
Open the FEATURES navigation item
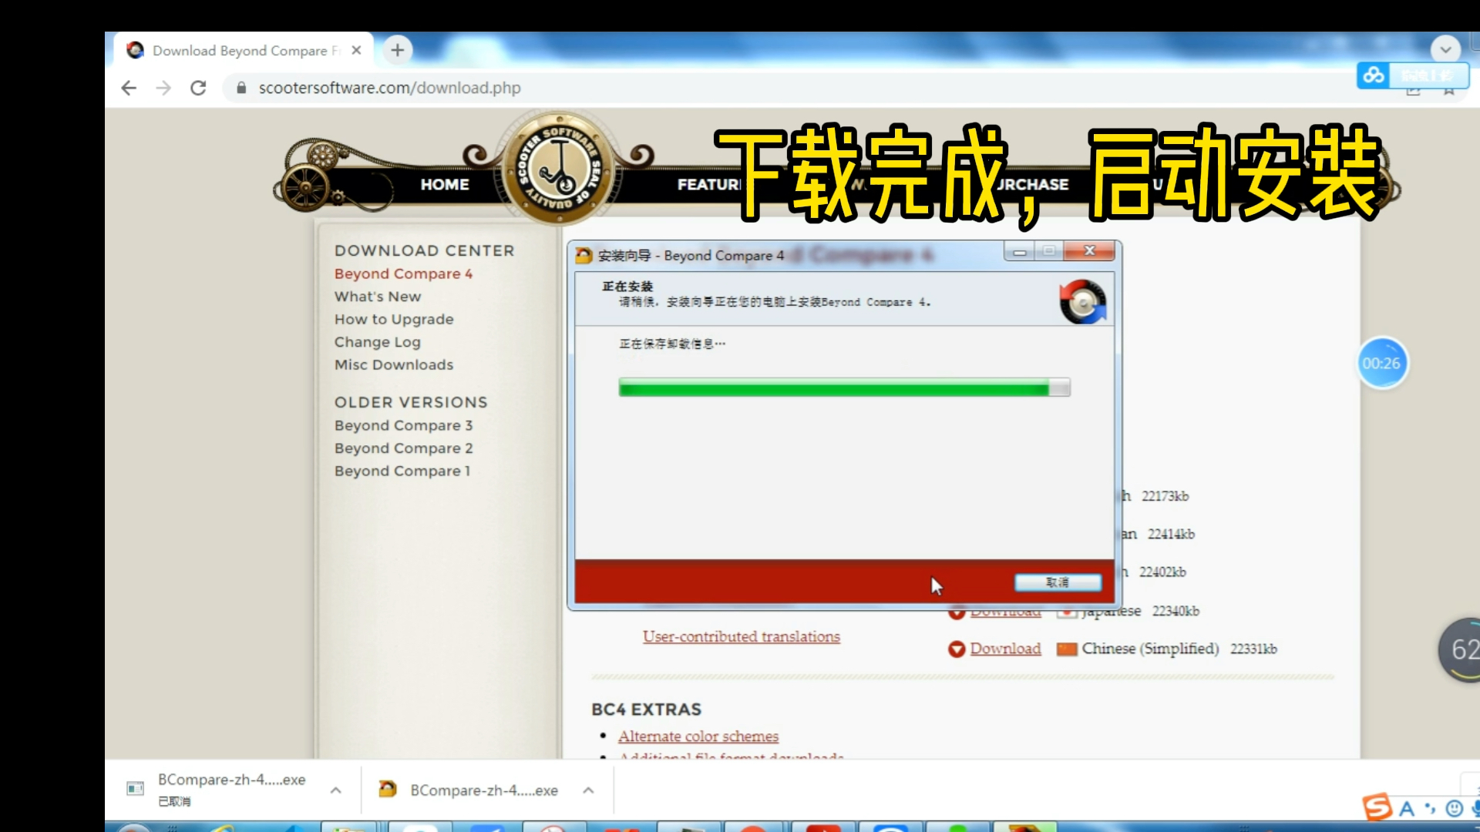[x=708, y=184]
